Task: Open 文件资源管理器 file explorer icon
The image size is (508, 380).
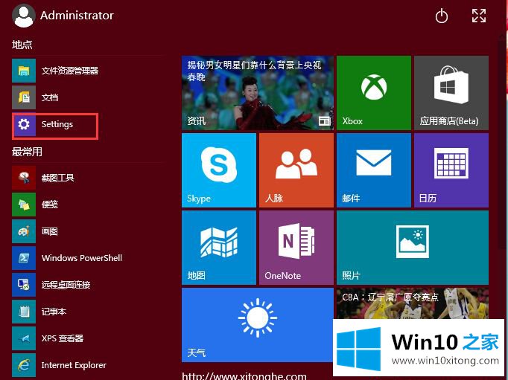Action: (24, 71)
